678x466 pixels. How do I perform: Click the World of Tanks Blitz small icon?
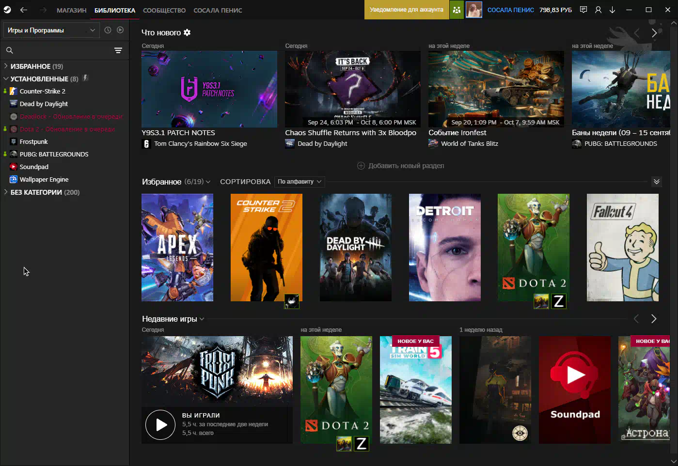click(433, 144)
